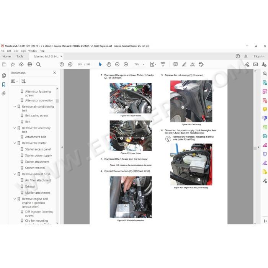Viewport: 268px width, 268px height.
Task: Click the bookmarks panel scrollbar thumb
Action: click(57, 101)
